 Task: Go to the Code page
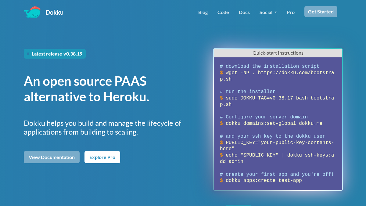coord(223,12)
